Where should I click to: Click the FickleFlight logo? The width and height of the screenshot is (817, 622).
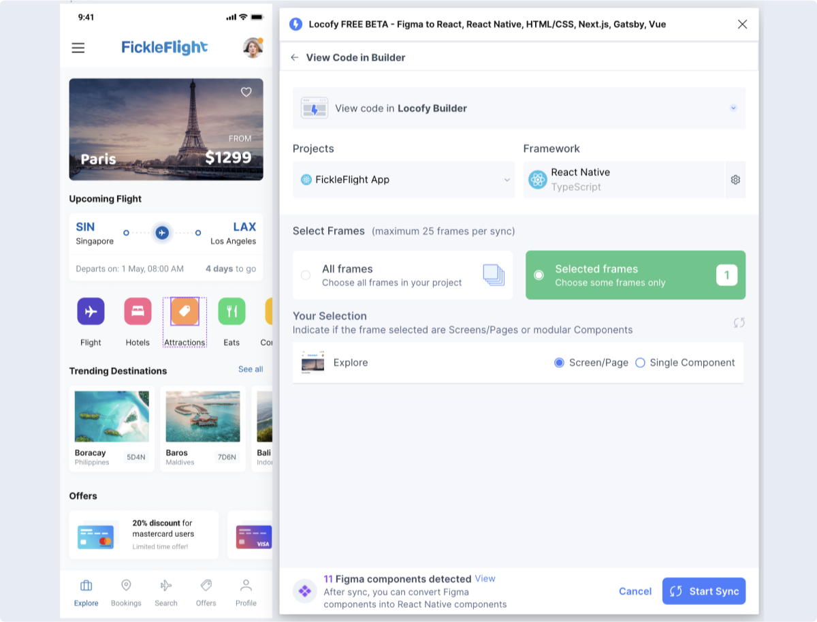click(164, 47)
